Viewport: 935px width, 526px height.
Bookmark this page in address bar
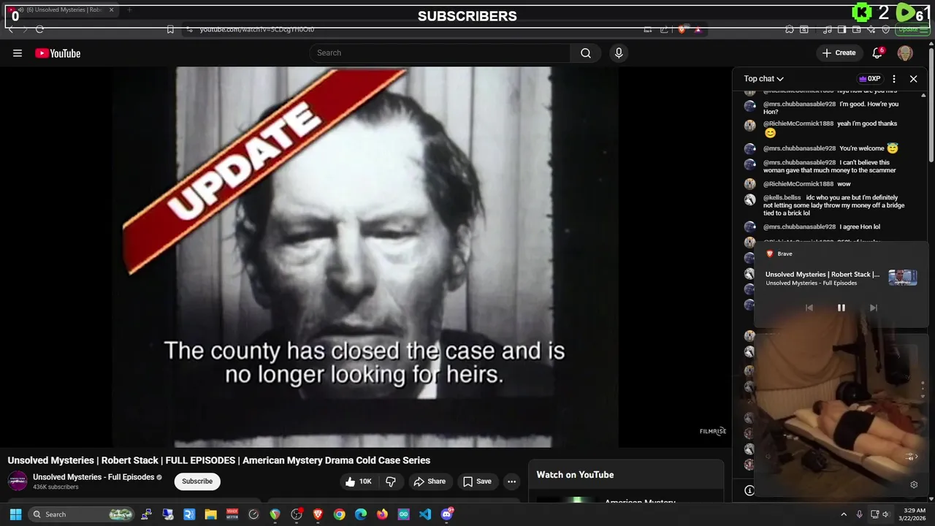170,29
